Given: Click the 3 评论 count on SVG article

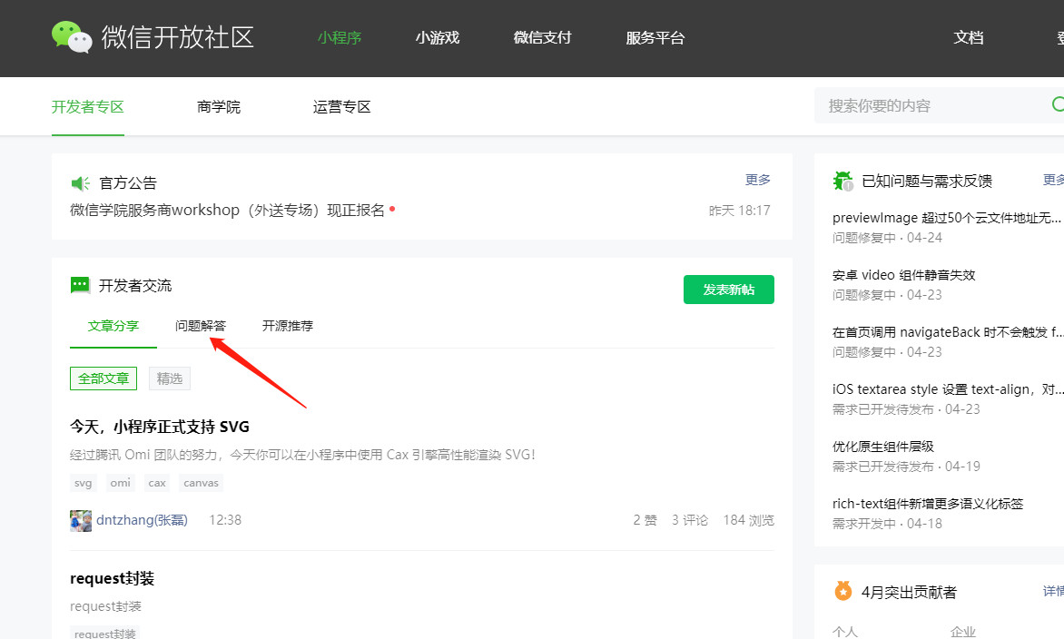Looking at the screenshot, I should click(x=690, y=520).
